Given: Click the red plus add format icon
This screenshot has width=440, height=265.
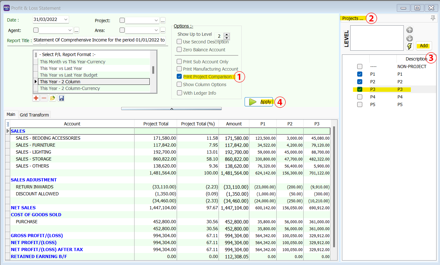Looking at the screenshot, I should point(36,98).
